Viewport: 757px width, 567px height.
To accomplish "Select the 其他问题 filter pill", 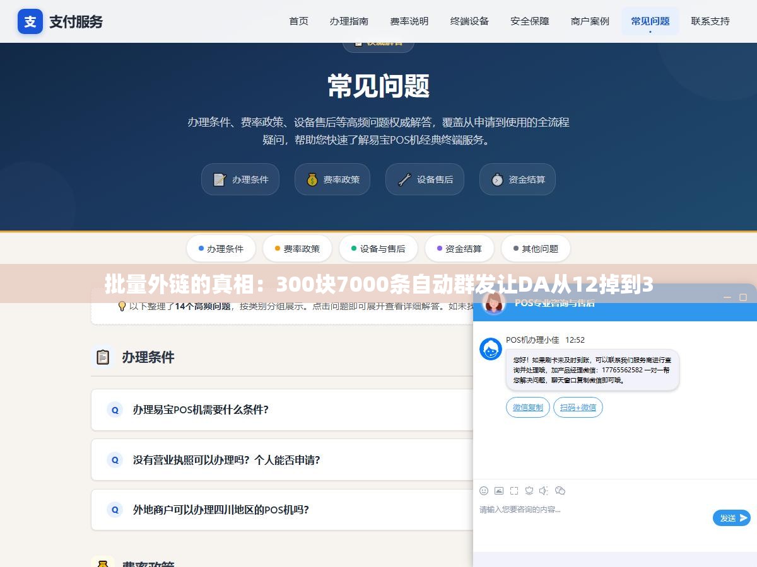I will (x=536, y=249).
